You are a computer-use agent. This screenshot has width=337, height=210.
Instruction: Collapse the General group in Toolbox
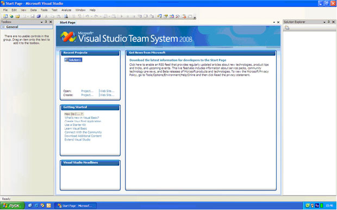(x=3, y=27)
